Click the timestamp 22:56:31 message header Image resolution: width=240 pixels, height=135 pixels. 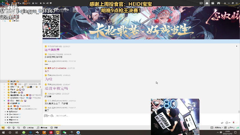pos(57,46)
